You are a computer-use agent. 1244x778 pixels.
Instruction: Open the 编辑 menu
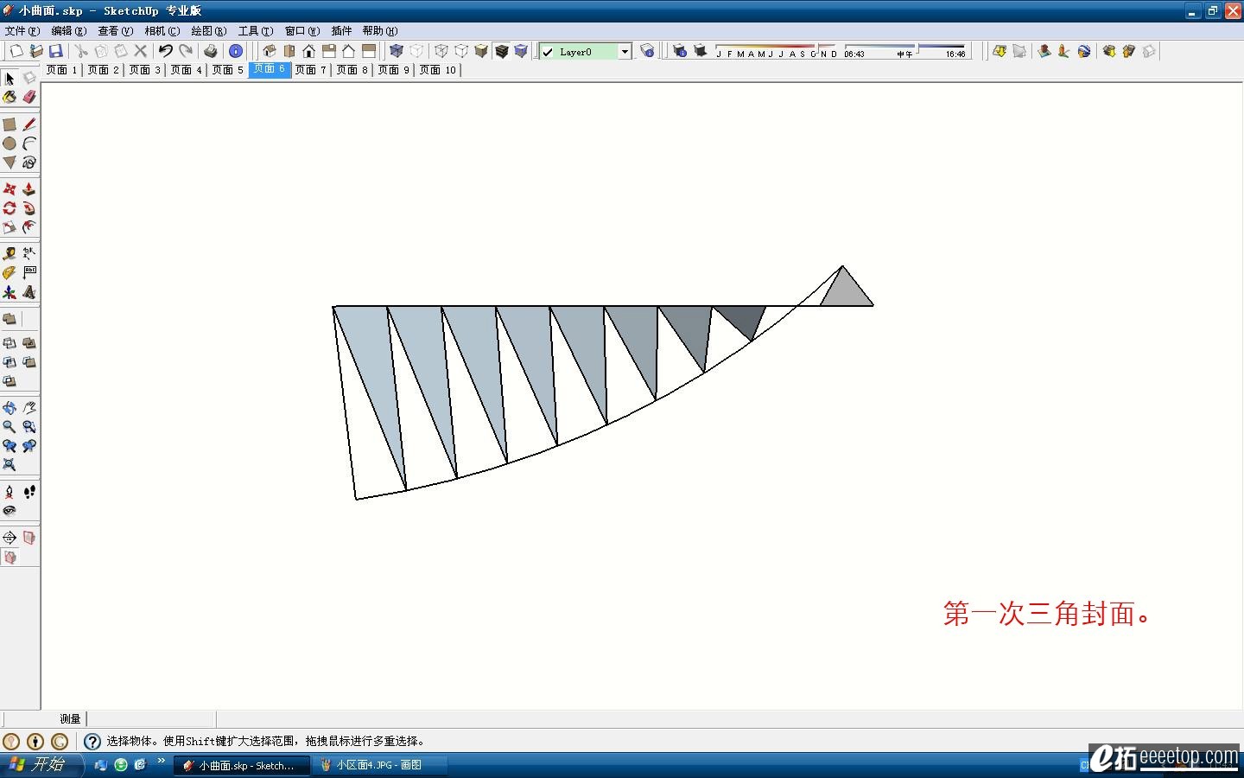[x=68, y=31]
